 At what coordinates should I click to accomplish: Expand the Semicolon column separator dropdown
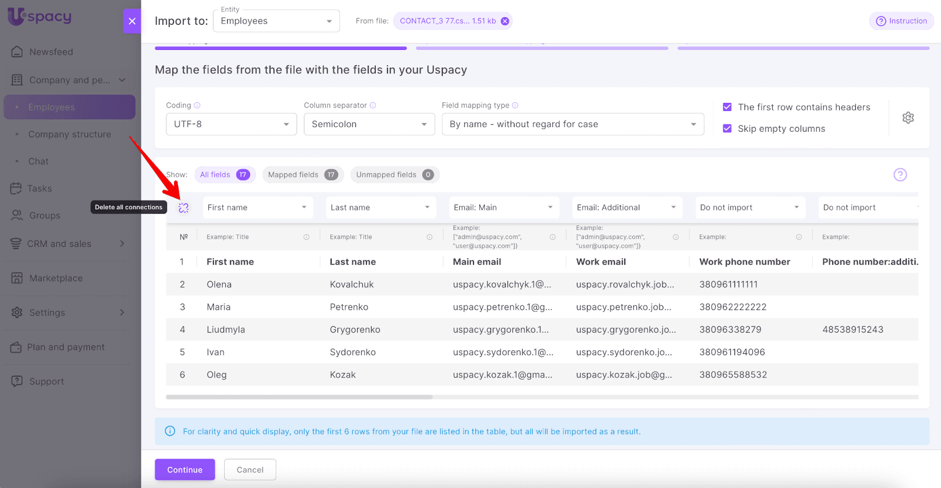pos(369,124)
